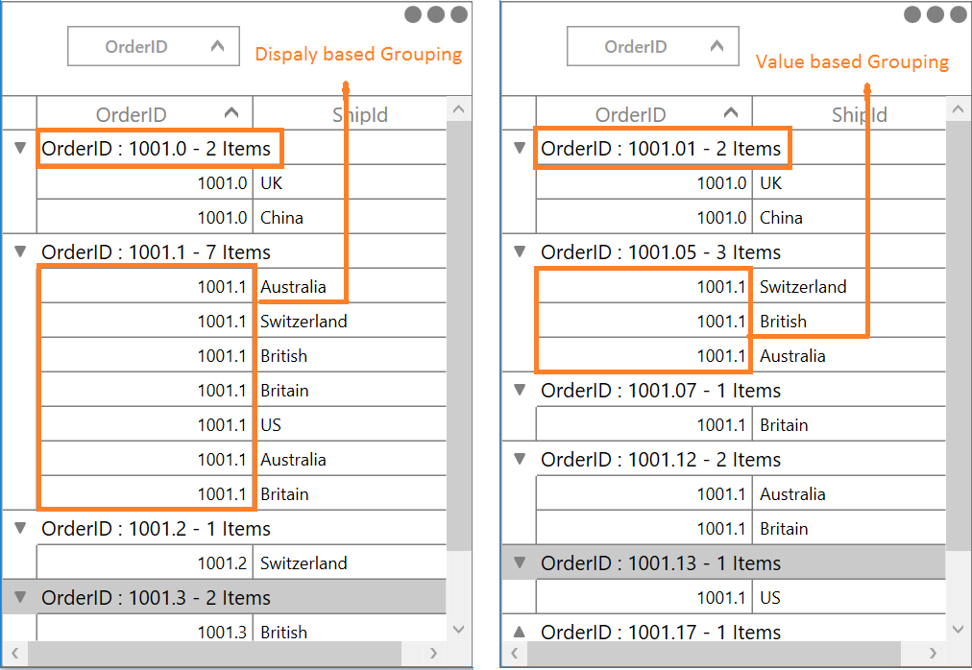
Task: Expand the OrderID : 1001.17 group triangle
Action: (x=520, y=632)
